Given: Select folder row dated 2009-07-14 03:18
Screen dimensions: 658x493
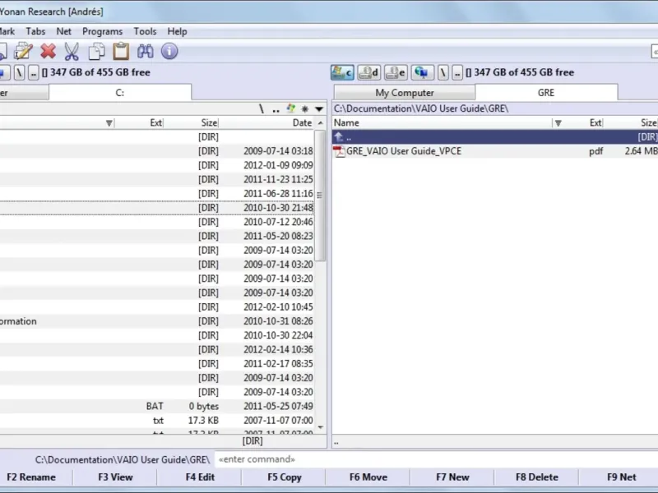Looking at the screenshot, I should [156, 151].
